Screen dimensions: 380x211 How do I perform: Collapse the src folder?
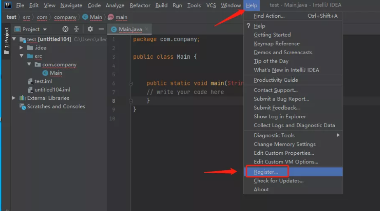click(x=21, y=56)
